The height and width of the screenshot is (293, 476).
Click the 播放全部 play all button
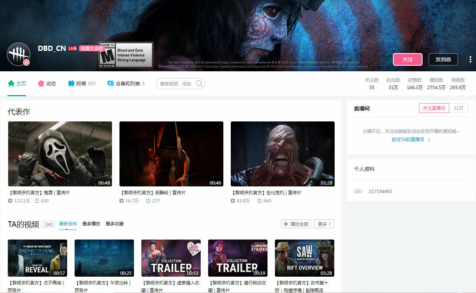point(296,224)
